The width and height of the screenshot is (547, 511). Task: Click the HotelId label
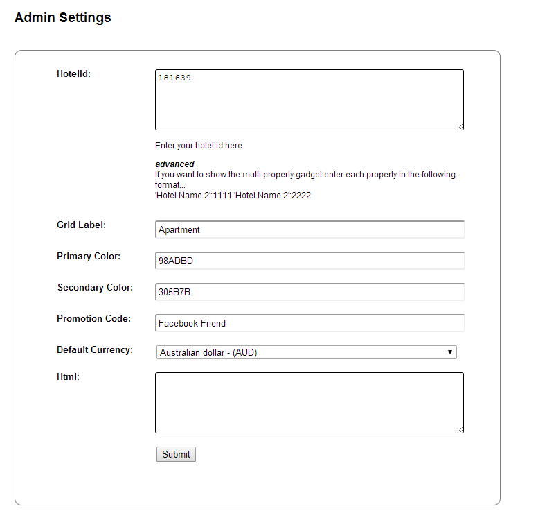73,73
